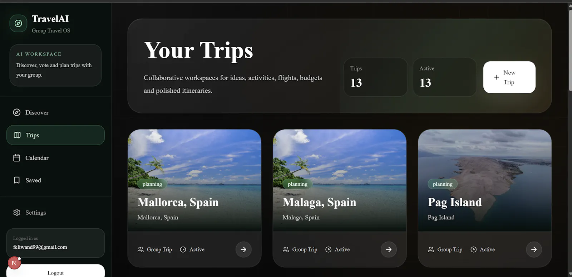Open Mallorca, Spain trip with arrow button

(243, 249)
